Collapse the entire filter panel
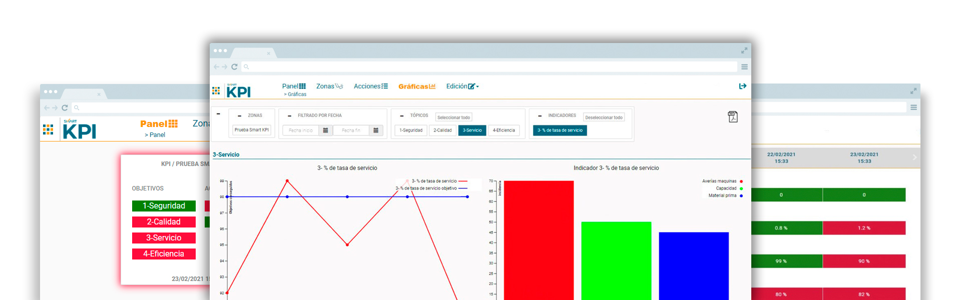Screen dimensions: 961x300 coord(218,113)
